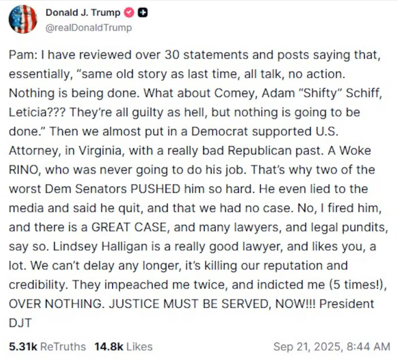
Task: Click the black plus badge icon
Action: point(142,13)
